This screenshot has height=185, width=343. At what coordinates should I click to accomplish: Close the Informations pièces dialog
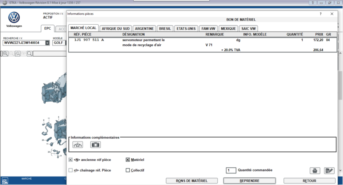coord(332,14)
